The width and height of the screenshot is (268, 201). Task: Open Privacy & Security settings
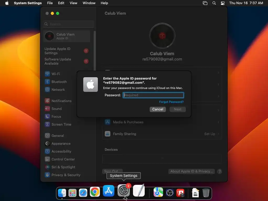pyautogui.click(x=62, y=175)
